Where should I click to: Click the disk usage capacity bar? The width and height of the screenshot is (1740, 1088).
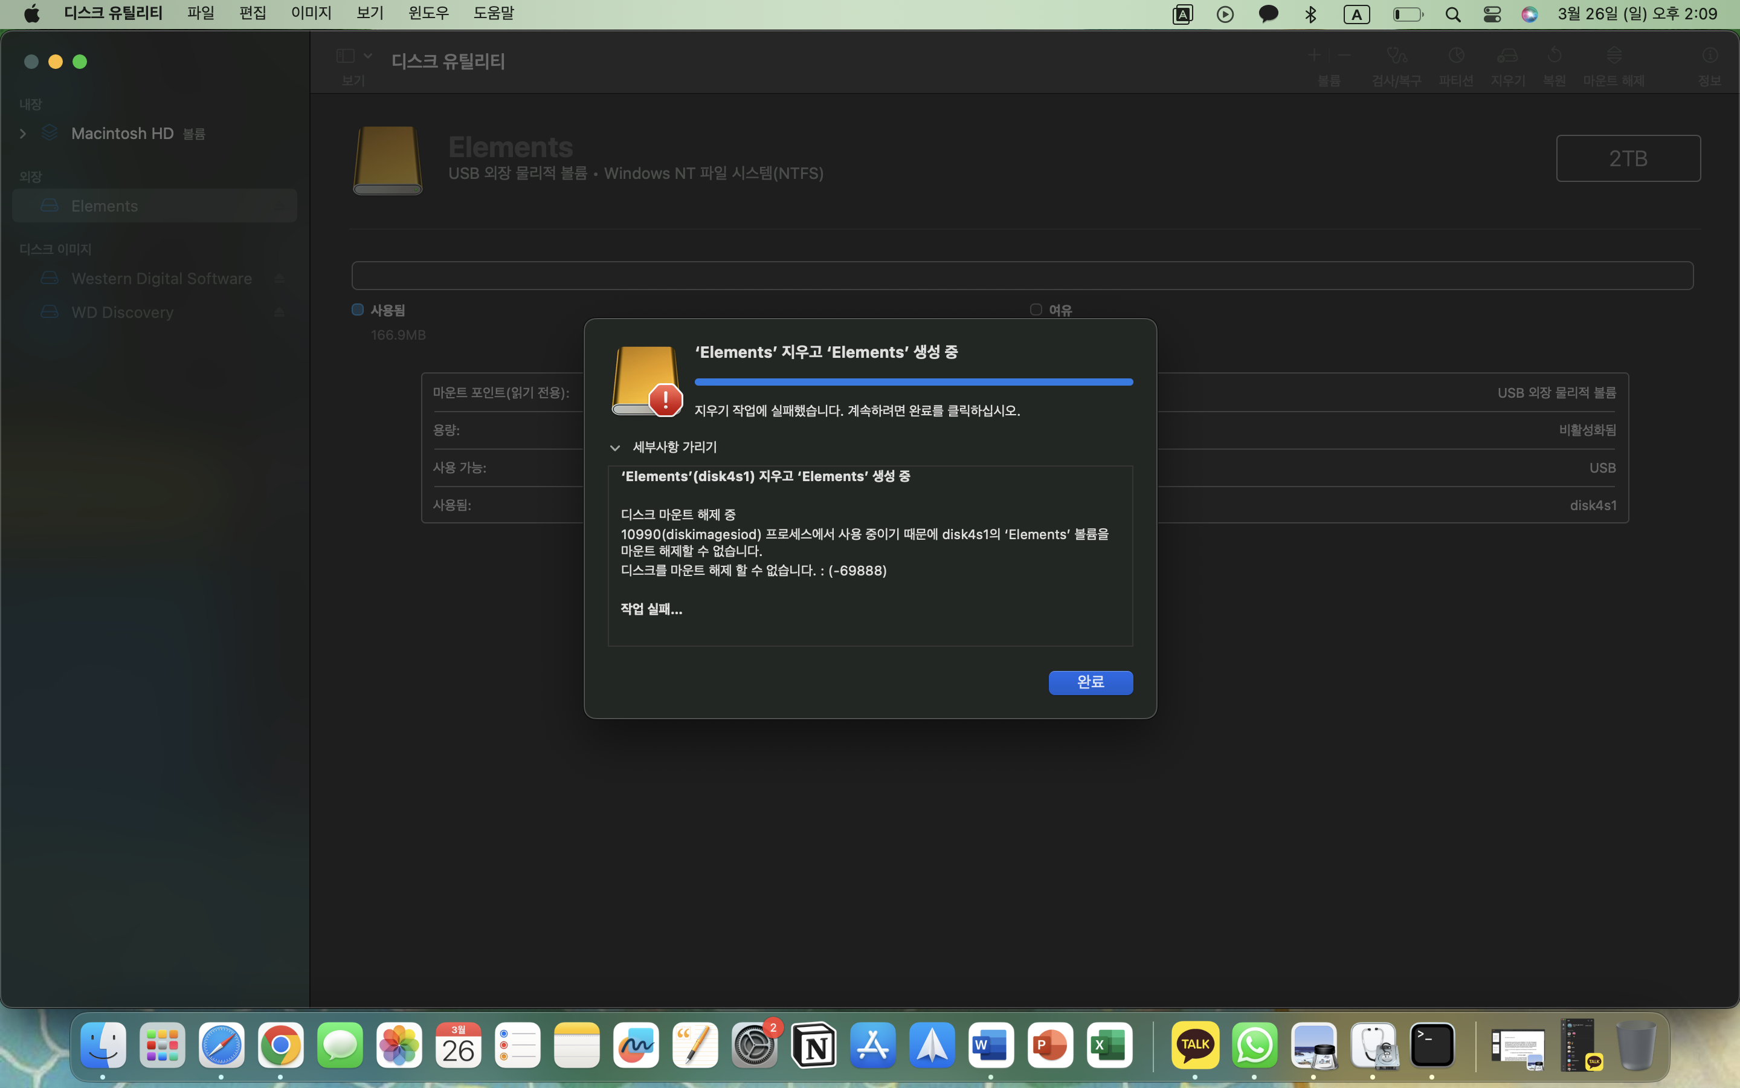1022,276
